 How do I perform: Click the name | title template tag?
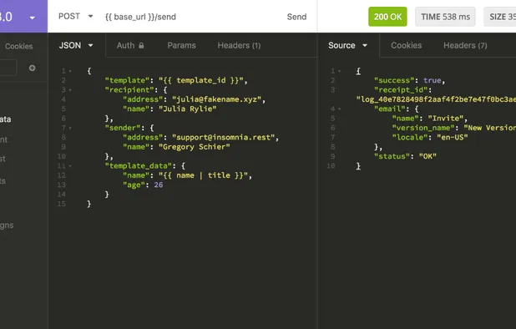[x=203, y=175]
